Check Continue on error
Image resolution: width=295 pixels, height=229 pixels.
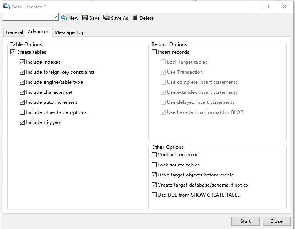(154, 155)
